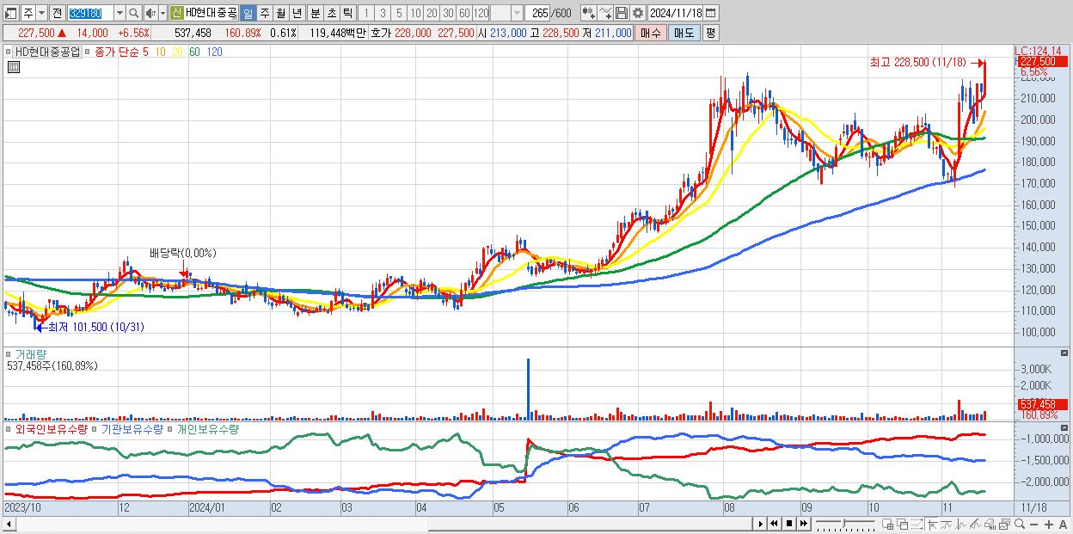Click the grid-window icon in bottom toolbar

pyautogui.click(x=888, y=525)
